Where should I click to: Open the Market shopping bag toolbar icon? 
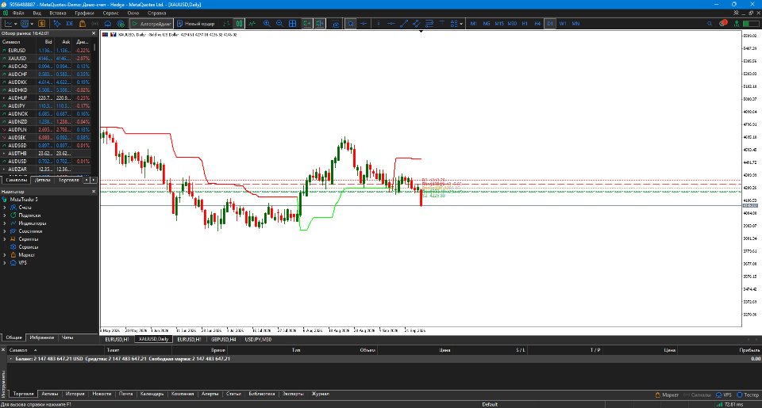[x=82, y=23]
